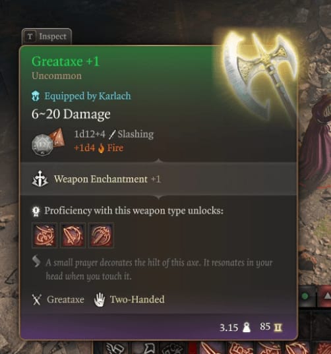This screenshot has height=354, width=331.
Task: Click the Weapon Enchantment sword icon
Action: pyautogui.click(x=40, y=179)
